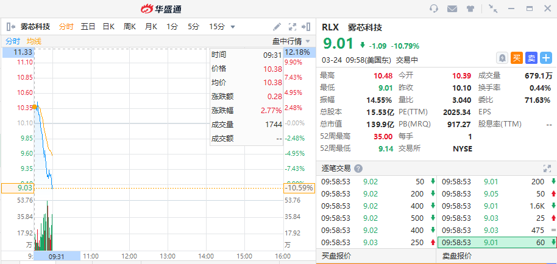Open the 15分 interval dropdown arrow
The width and height of the screenshot is (557, 264).
pos(233,27)
